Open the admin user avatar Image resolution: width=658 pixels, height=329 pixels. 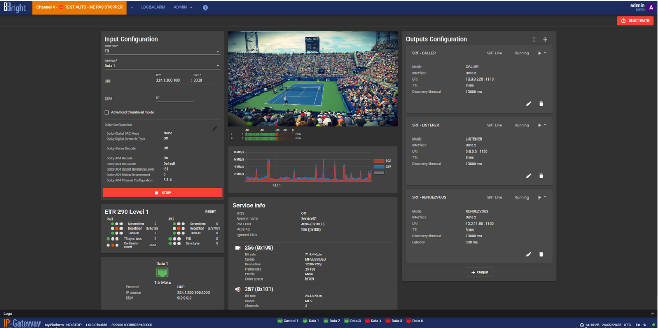[x=651, y=8]
